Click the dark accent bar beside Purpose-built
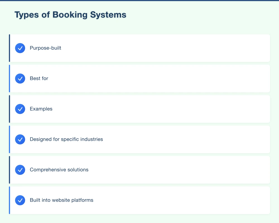 point(10,48)
